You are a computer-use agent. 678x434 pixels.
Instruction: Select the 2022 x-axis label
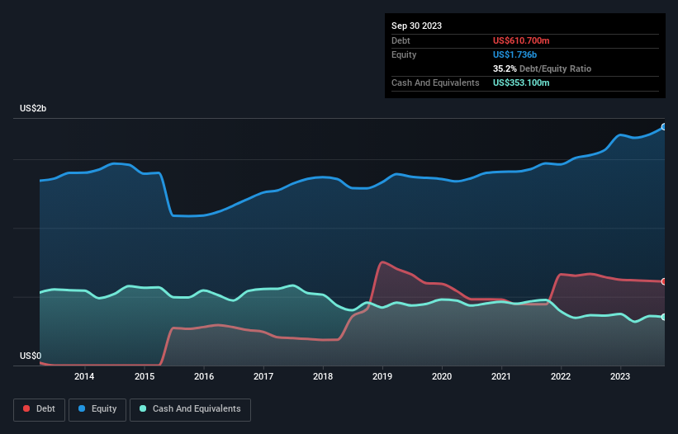coord(561,376)
